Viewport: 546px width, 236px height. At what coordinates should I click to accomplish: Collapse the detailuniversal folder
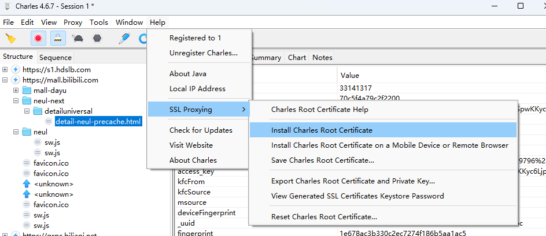(x=27, y=111)
